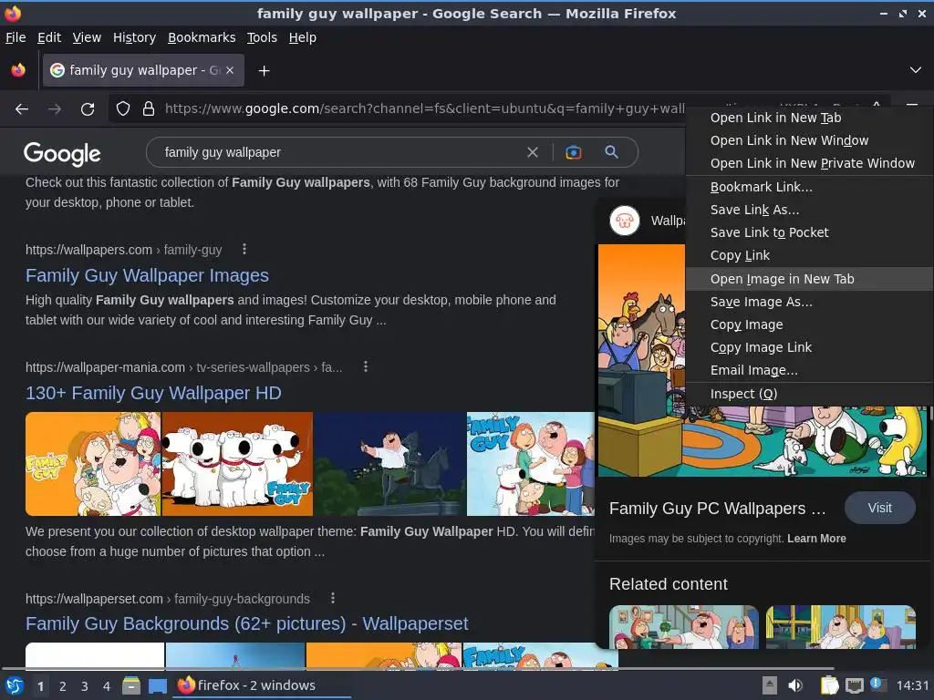The height and width of the screenshot is (700, 934).
Task: Click the Firefox View pinned icon
Action: [18, 70]
